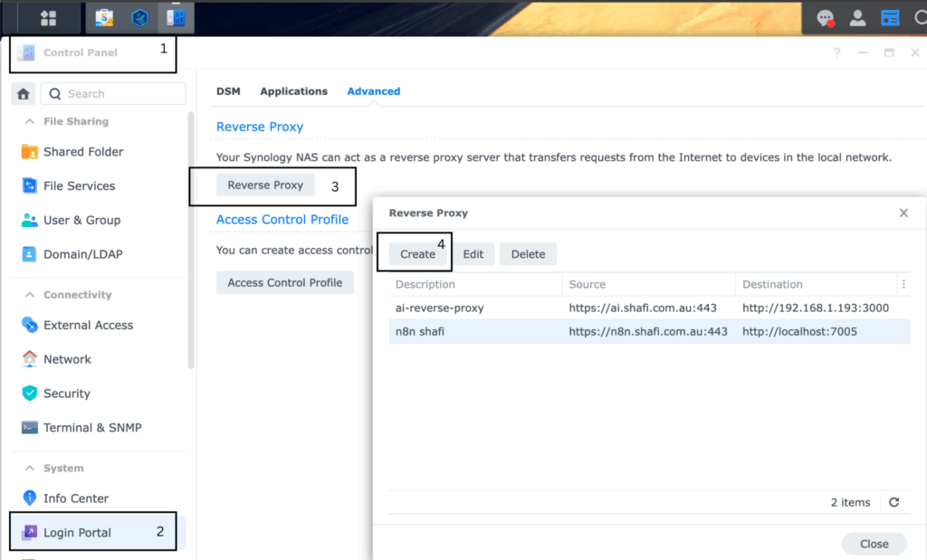Screen dimensions: 927x560
Task: Click the Control Panel home icon
Action: [x=24, y=93]
